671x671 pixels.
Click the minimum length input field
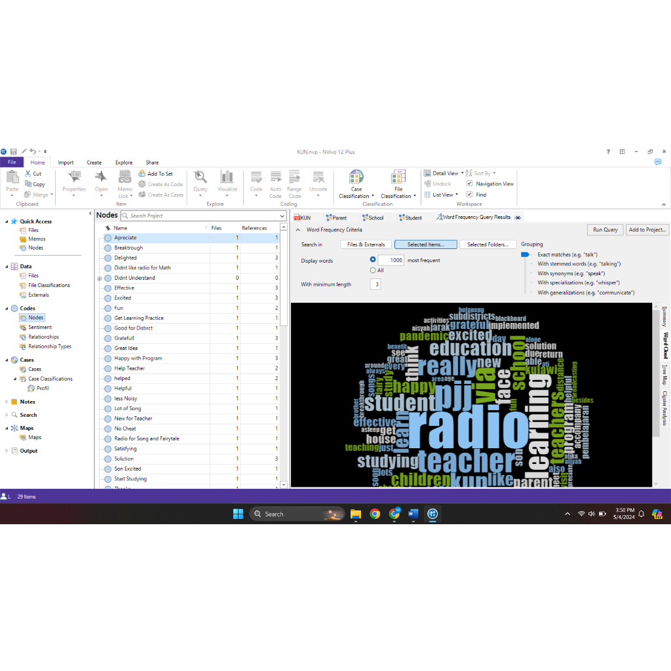click(x=375, y=284)
